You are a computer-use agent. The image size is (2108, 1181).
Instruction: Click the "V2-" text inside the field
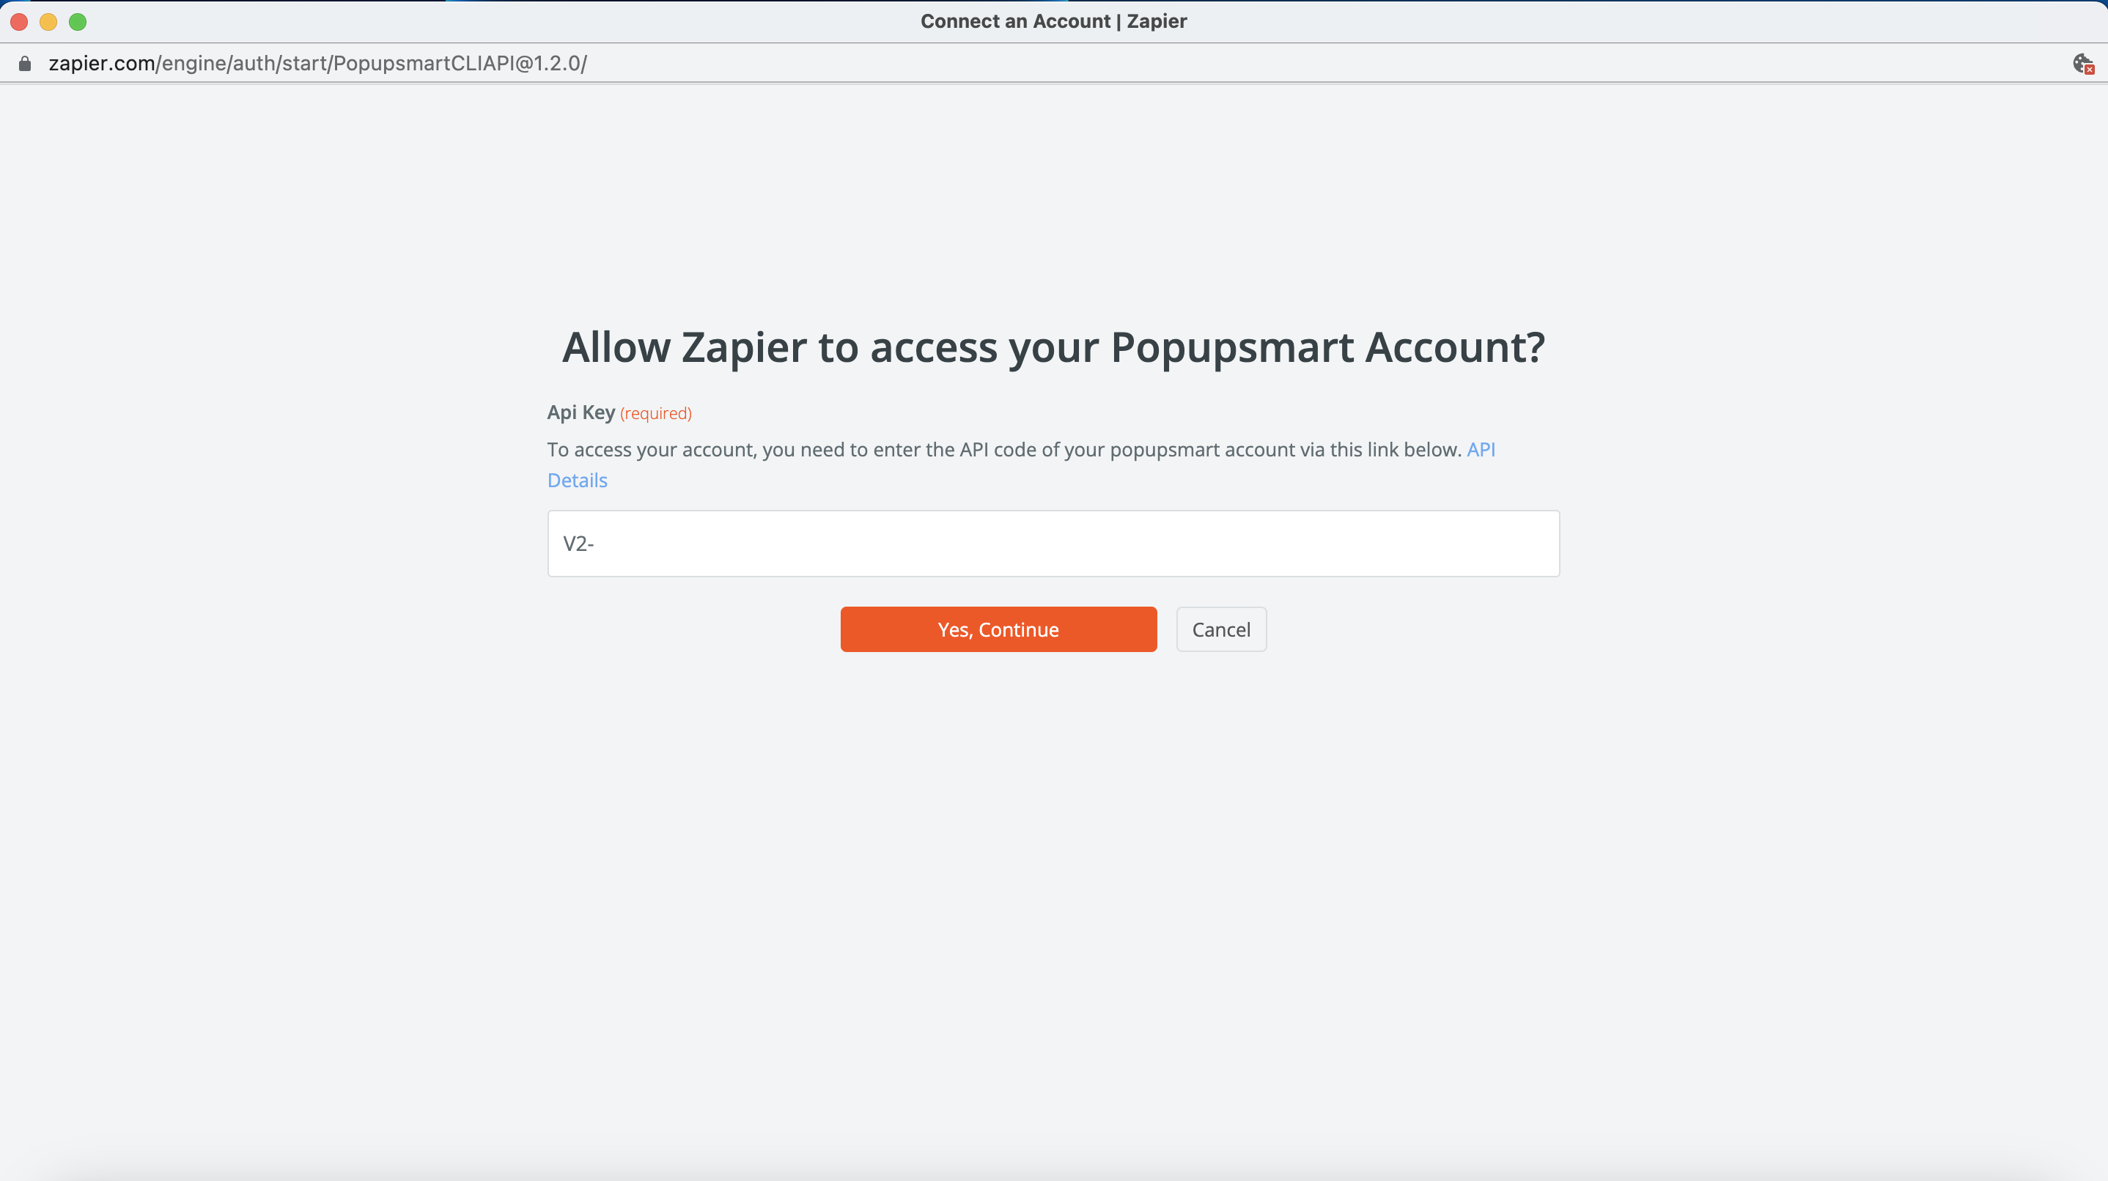(x=577, y=543)
